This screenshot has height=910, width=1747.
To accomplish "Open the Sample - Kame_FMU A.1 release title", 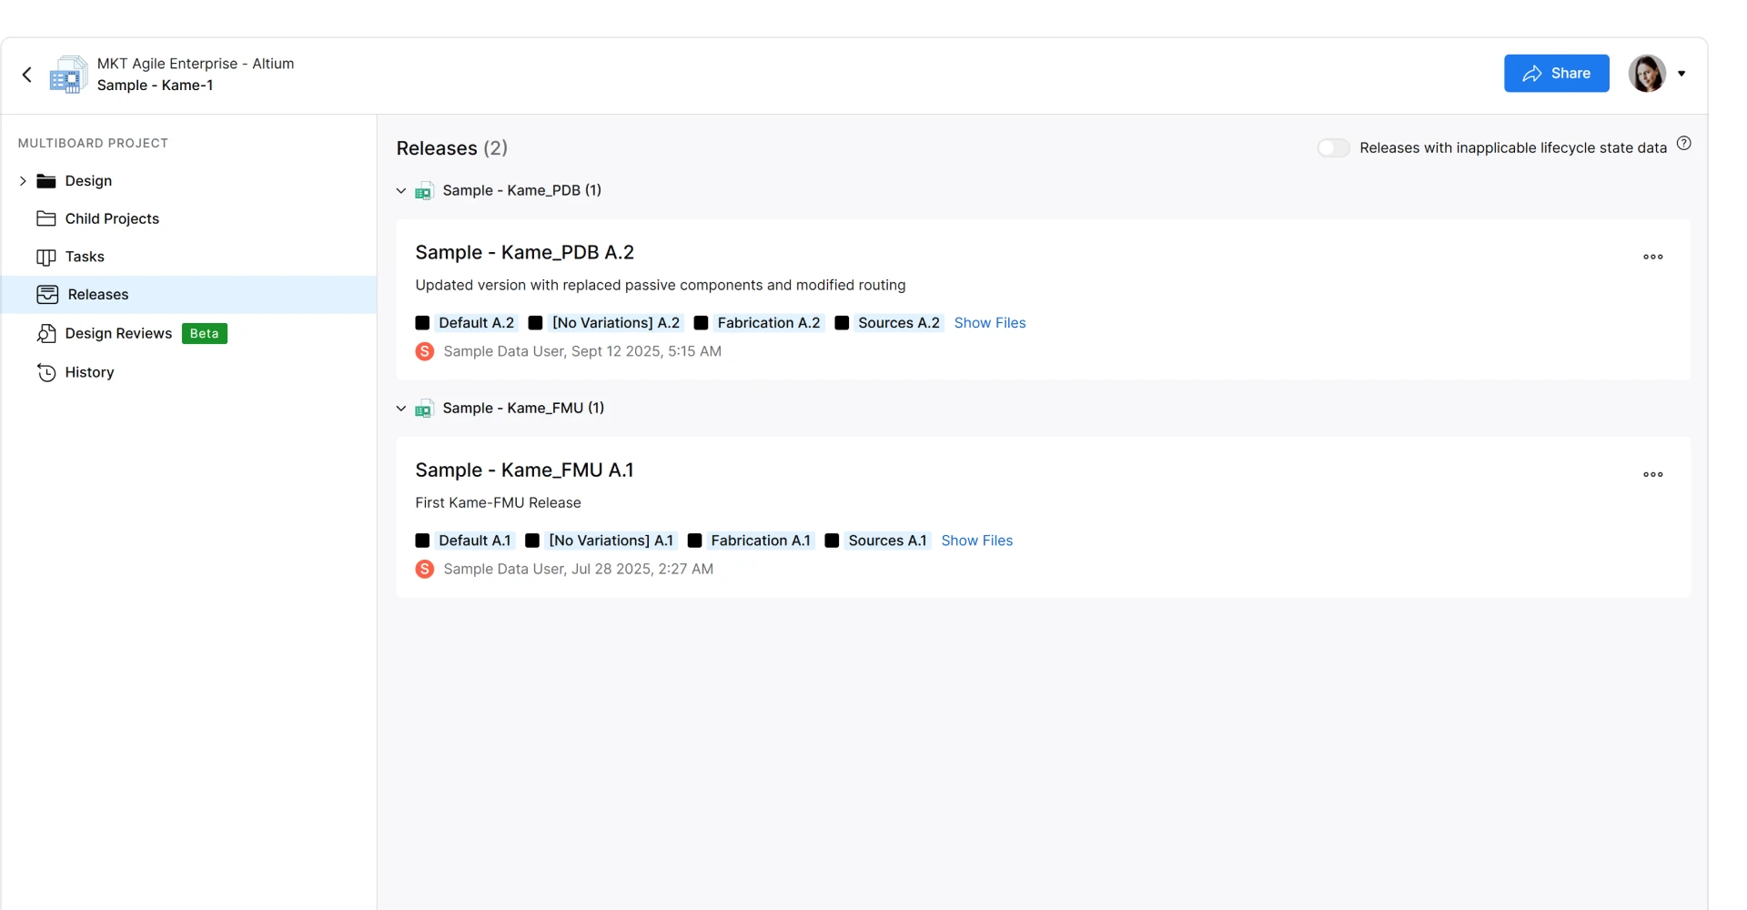I will pyautogui.click(x=525, y=470).
